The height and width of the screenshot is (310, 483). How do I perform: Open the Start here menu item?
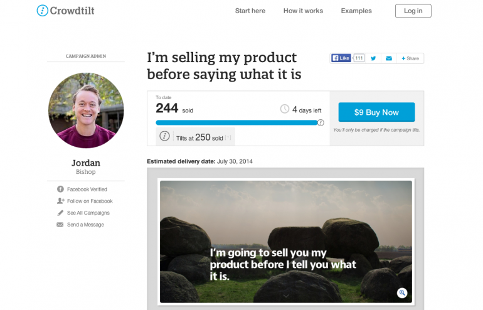(250, 11)
